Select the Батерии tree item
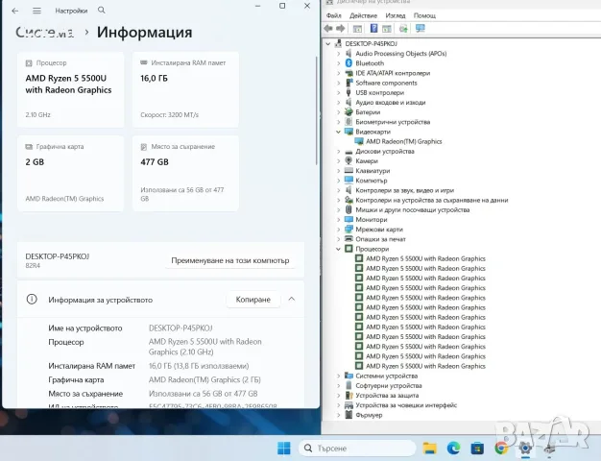The image size is (601, 461). pyautogui.click(x=368, y=112)
